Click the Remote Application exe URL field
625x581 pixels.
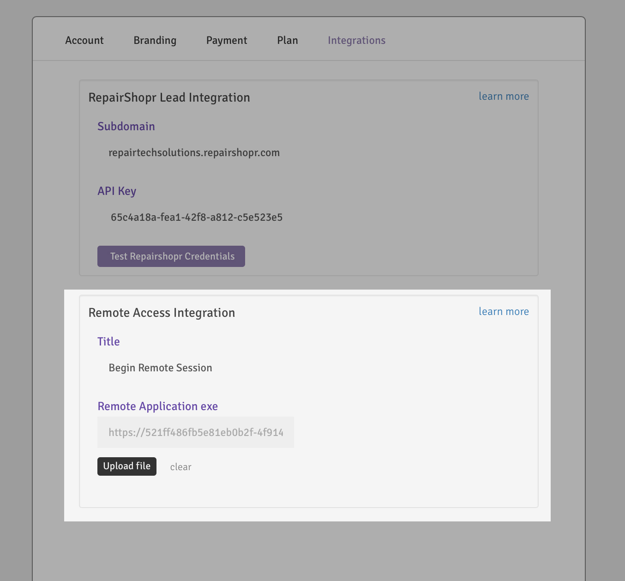(196, 433)
